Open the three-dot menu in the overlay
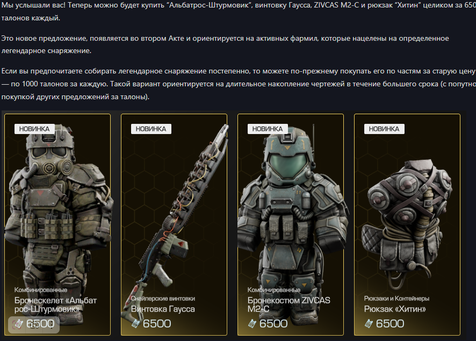The height and width of the screenshot is (341, 476). [x=52, y=325]
